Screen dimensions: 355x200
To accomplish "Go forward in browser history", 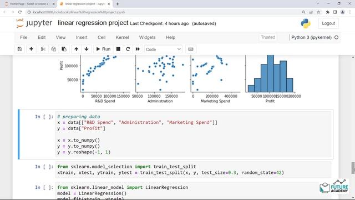I will (x=12, y=12).
